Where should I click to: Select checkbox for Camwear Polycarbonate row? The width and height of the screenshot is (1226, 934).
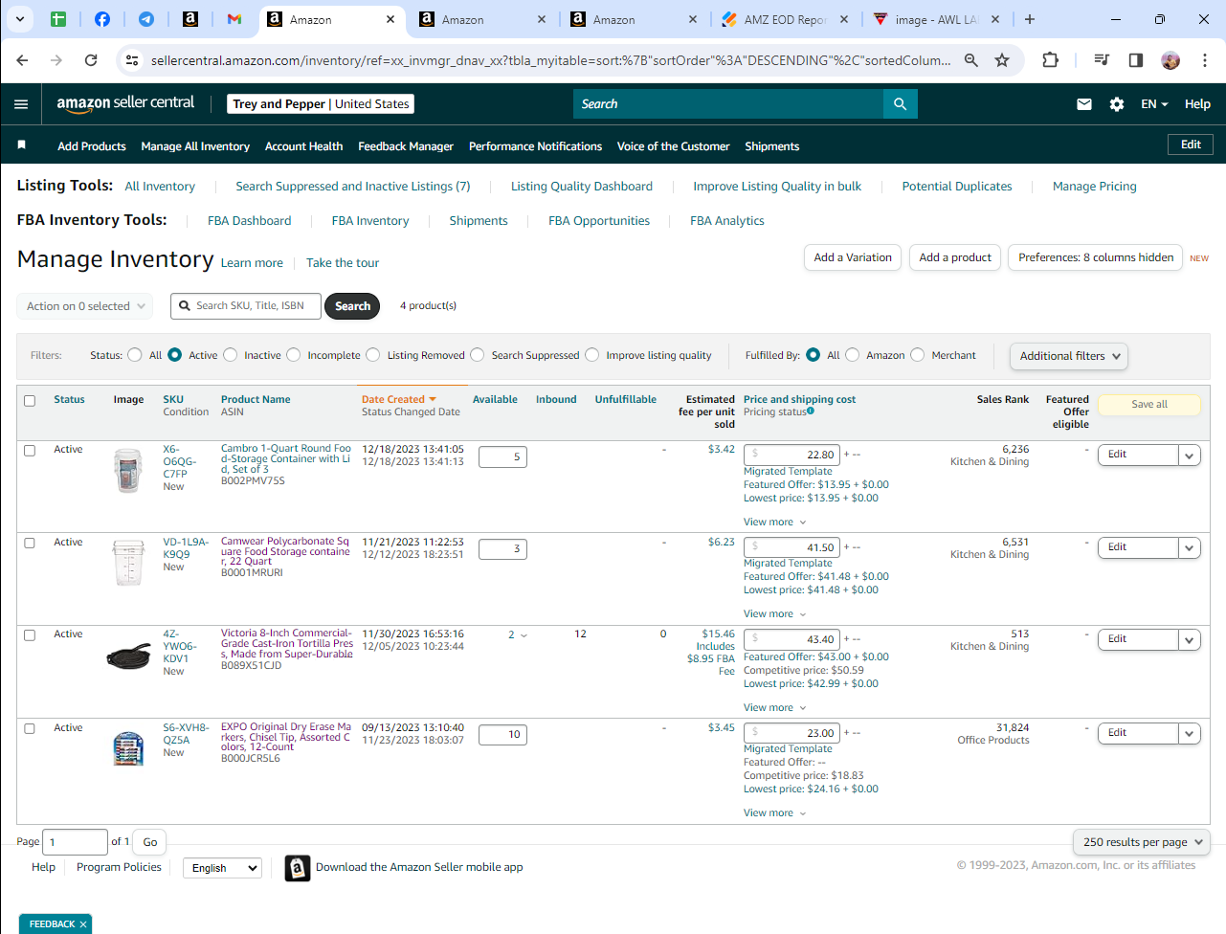click(x=30, y=544)
